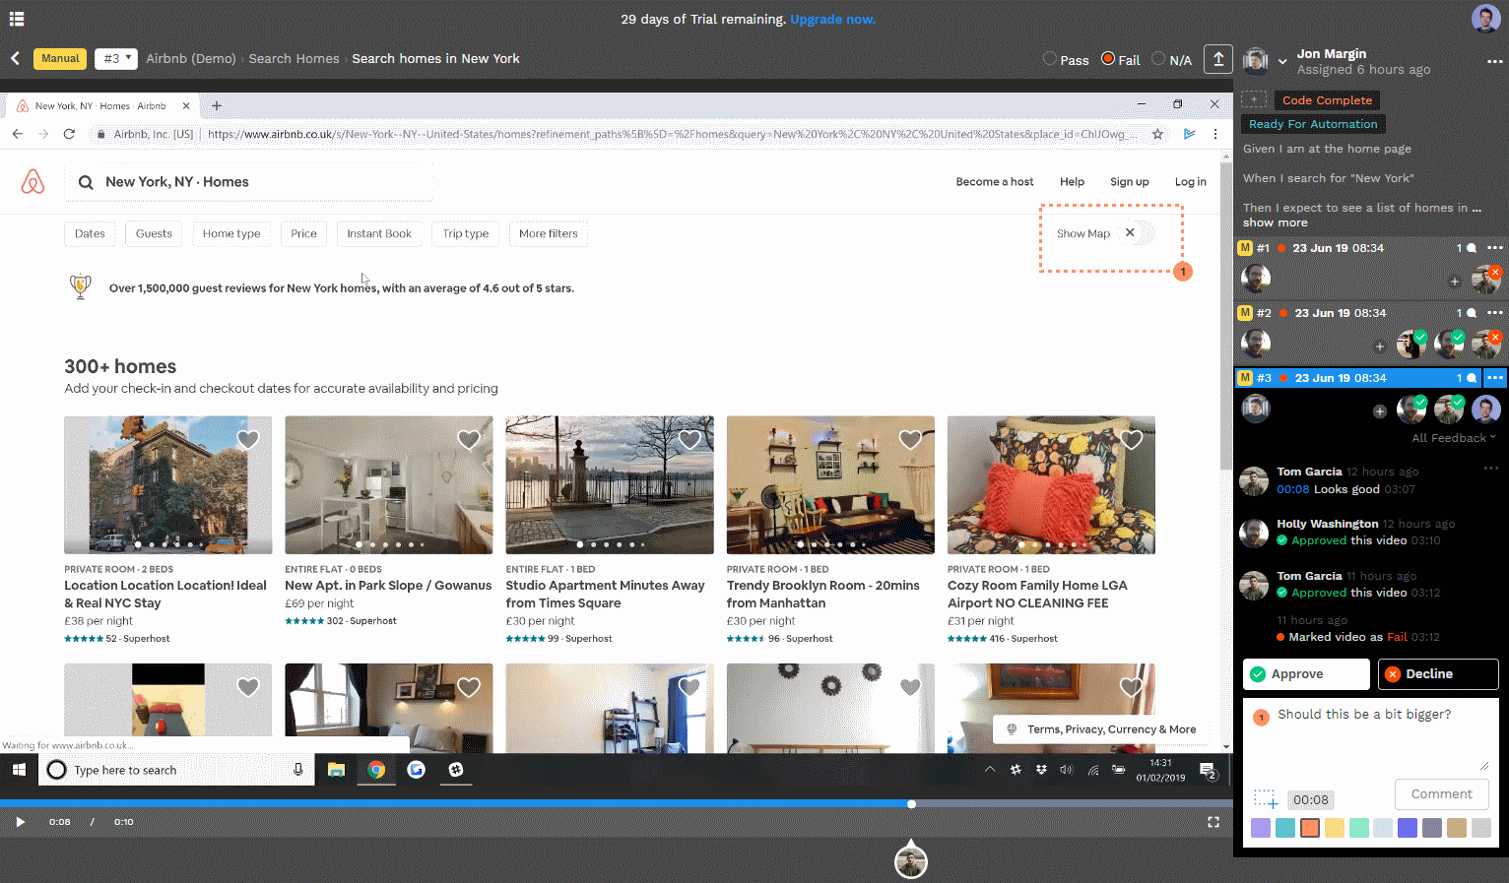Add a reviewer to run #2
The image size is (1509, 883).
[1379, 347]
